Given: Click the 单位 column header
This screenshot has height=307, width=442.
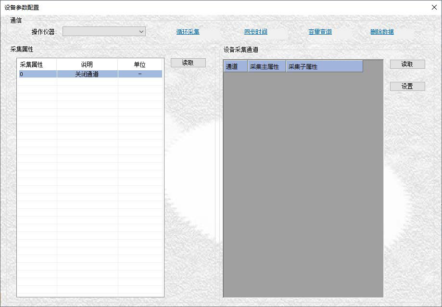Looking at the screenshot, I should click(x=140, y=64).
